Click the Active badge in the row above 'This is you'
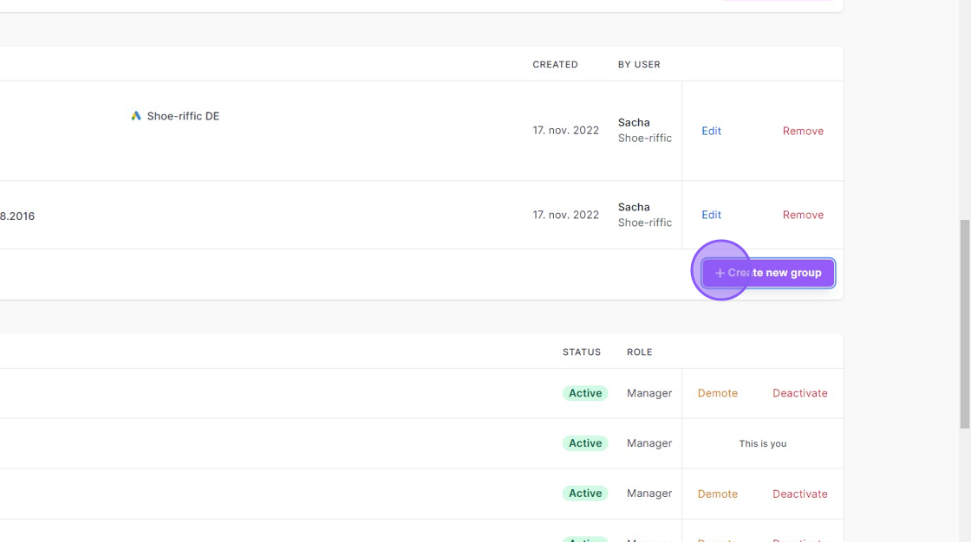This screenshot has height=542, width=971. pyautogui.click(x=585, y=393)
